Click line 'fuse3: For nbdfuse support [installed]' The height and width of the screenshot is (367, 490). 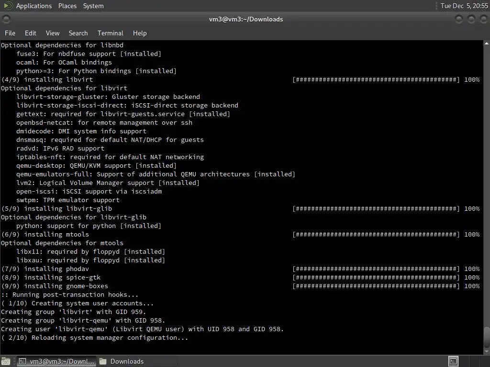pos(89,54)
